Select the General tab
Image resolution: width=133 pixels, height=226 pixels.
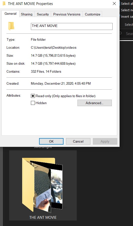[x=10, y=14]
